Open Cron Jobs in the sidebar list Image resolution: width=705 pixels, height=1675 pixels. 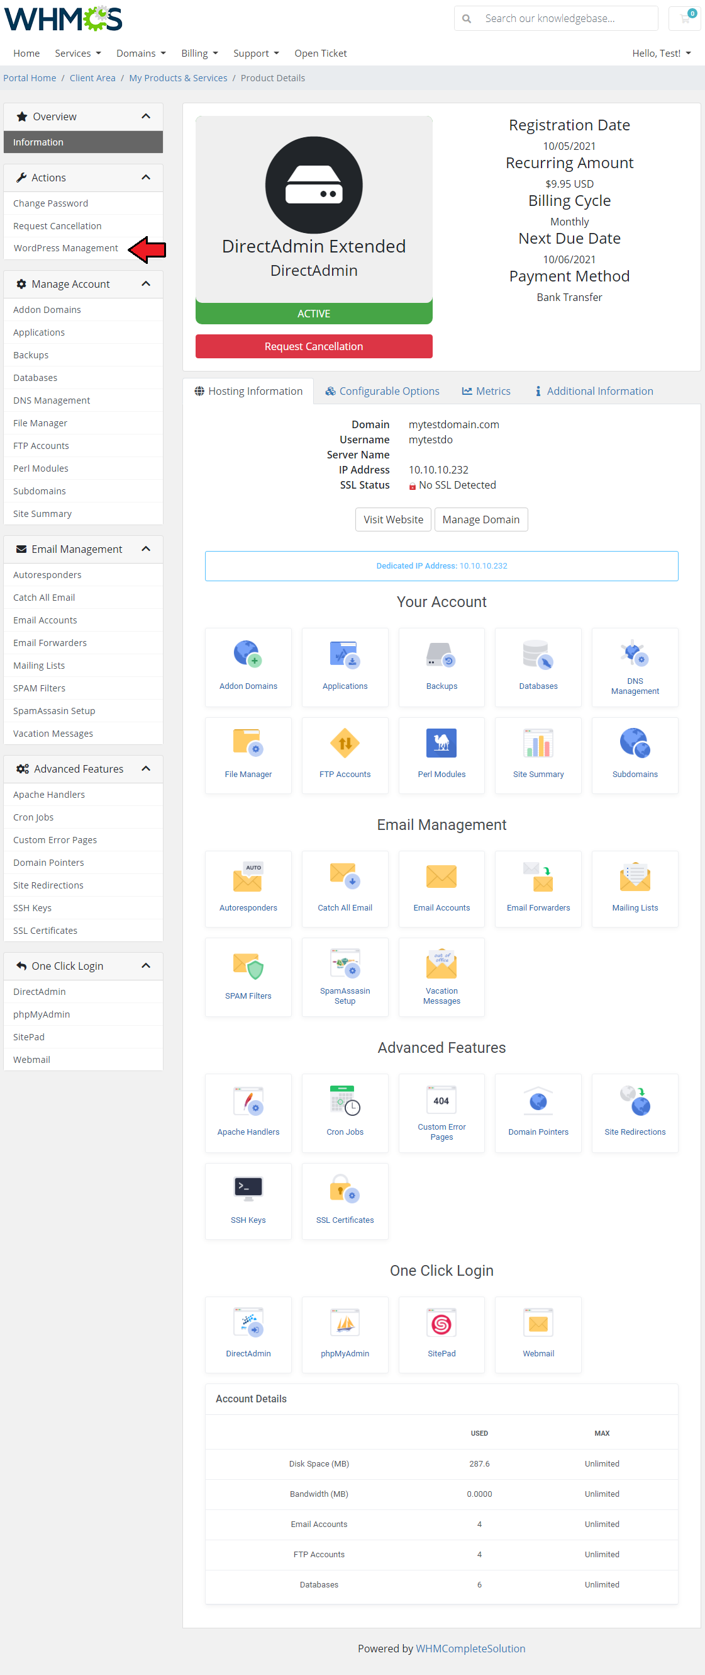tap(83, 817)
